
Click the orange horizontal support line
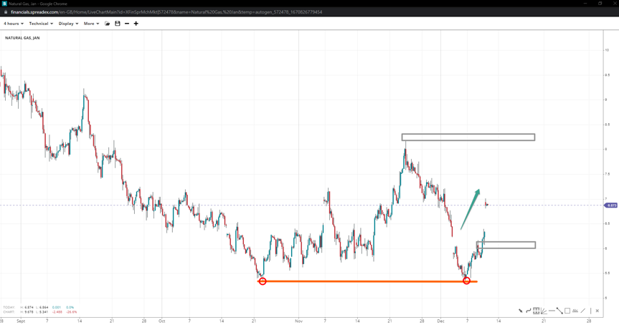click(x=359, y=281)
